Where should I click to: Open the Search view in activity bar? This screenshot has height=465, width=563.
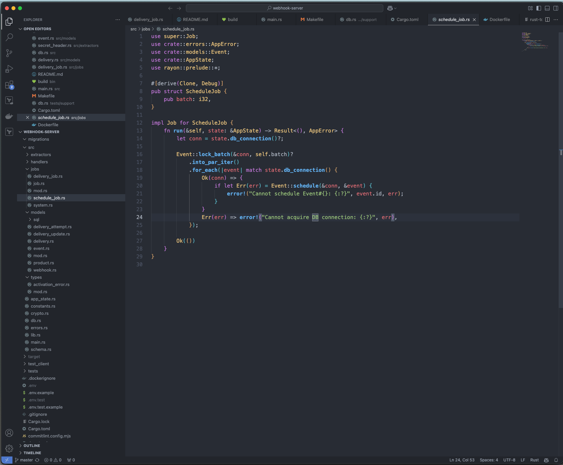[x=9, y=37]
